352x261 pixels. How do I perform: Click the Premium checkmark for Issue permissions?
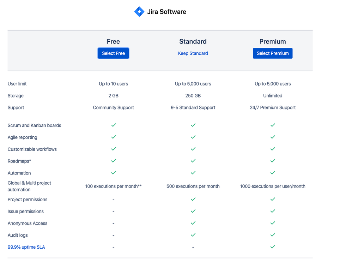tap(273, 211)
